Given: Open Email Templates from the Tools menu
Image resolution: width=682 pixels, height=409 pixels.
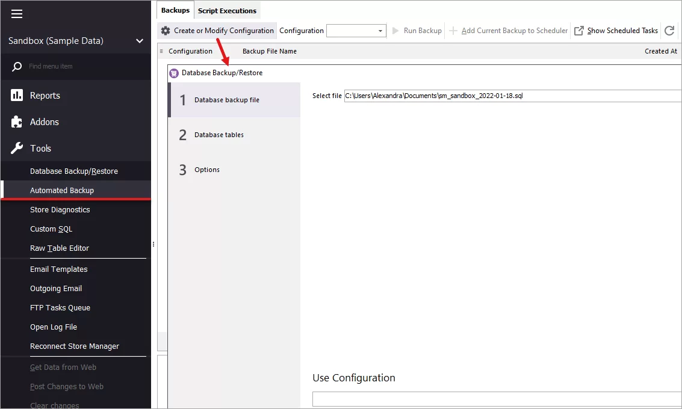Looking at the screenshot, I should tap(58, 269).
